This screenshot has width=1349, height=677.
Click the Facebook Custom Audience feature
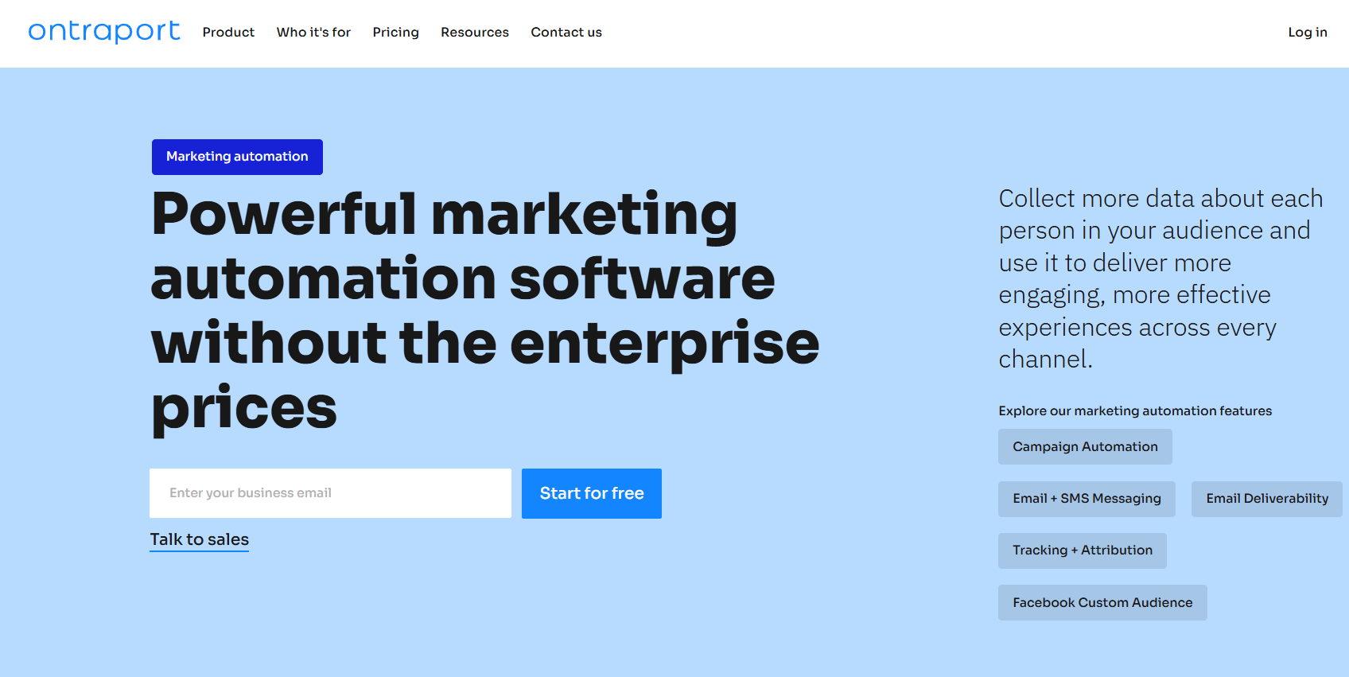[1102, 602]
